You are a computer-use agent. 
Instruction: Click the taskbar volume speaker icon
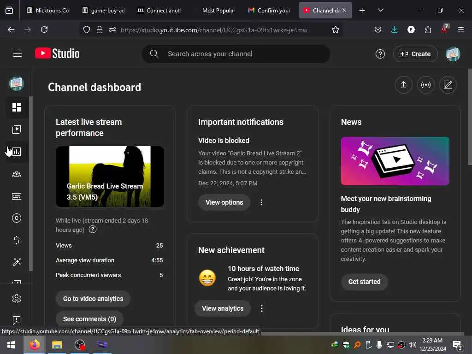(413, 345)
